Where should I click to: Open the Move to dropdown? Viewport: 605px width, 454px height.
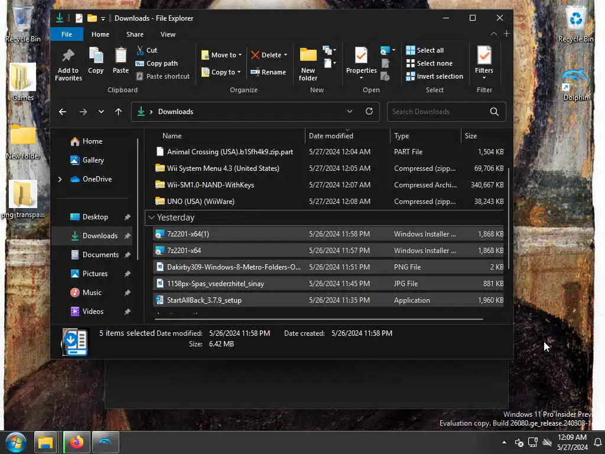[222, 55]
